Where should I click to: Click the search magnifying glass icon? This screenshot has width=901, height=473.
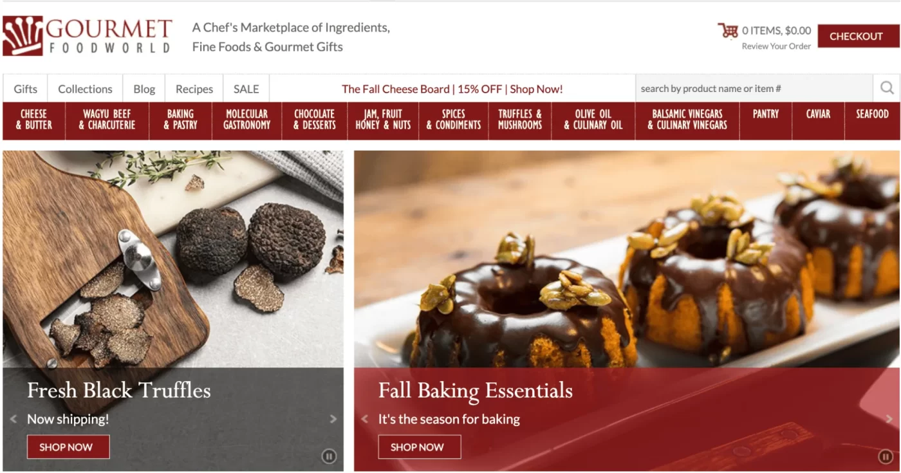coord(887,88)
